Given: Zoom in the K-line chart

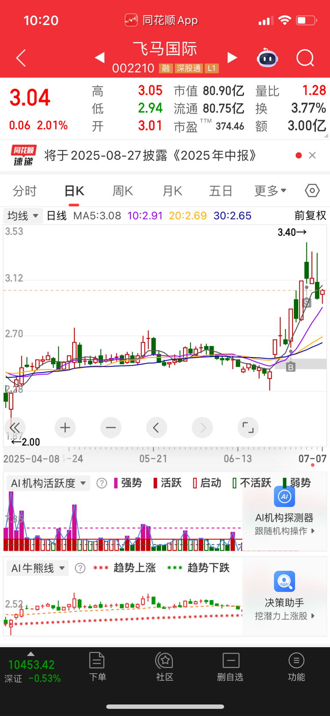Looking at the screenshot, I should point(65,428).
